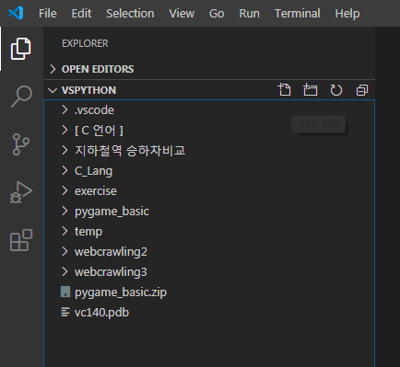Select the 지하철역 승하차비교 folder name
This screenshot has width=400, height=367.
click(x=130, y=151)
